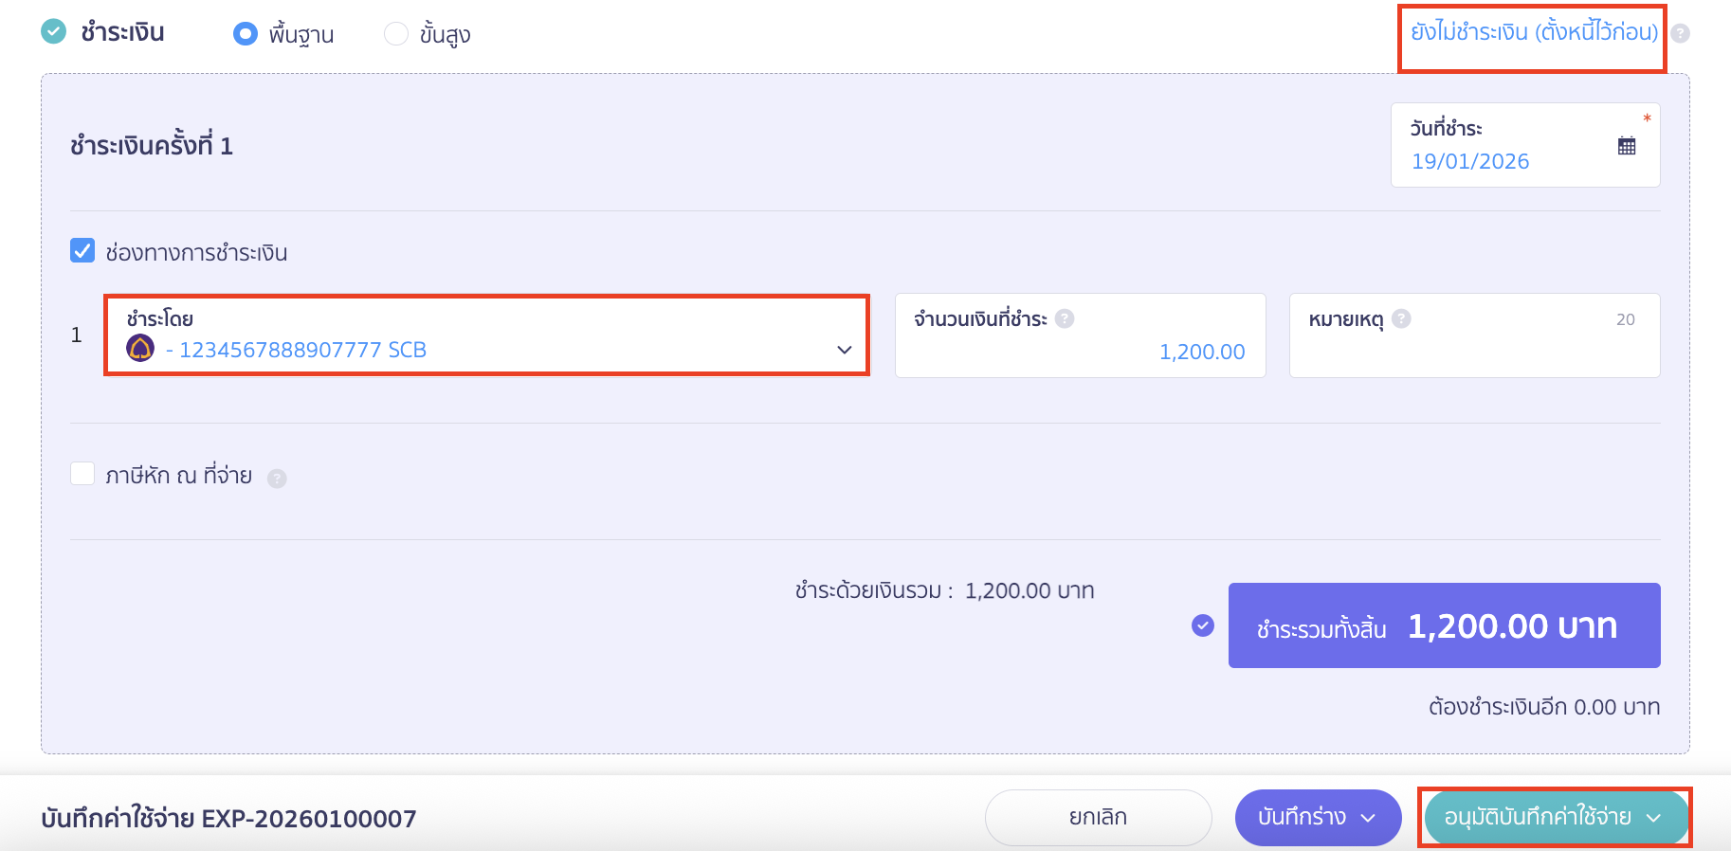Click the ชำระรวมทั้งสิ้น 1,200.00 บาท box

1444,625
